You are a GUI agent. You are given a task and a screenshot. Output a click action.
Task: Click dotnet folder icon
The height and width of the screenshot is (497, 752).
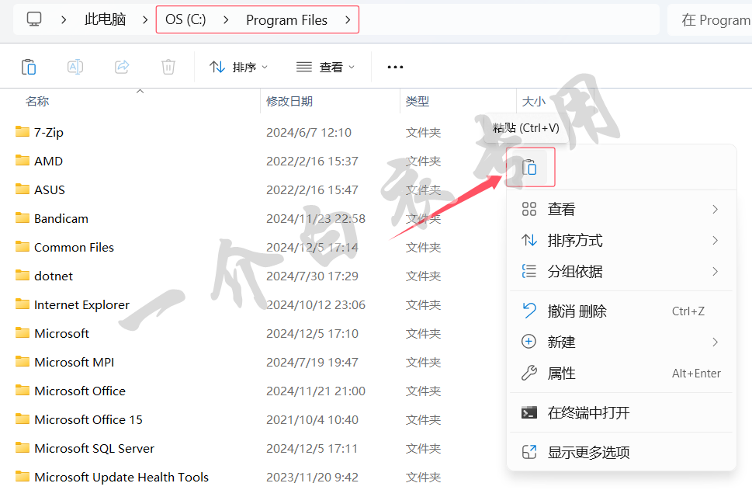tap(23, 276)
